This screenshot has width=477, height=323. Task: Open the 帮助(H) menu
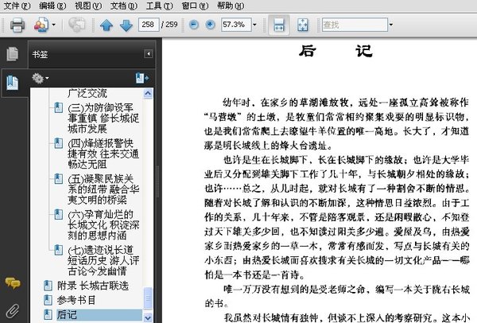point(231,6)
